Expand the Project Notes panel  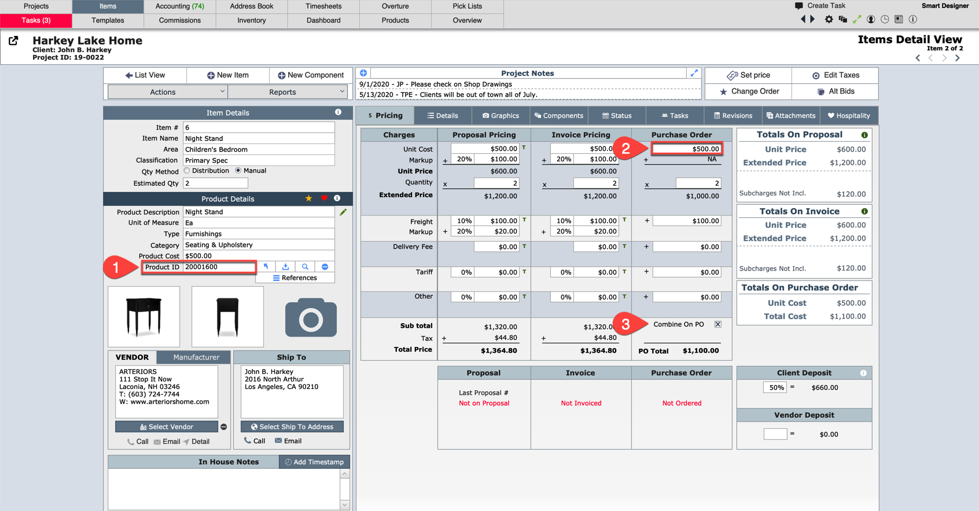694,73
